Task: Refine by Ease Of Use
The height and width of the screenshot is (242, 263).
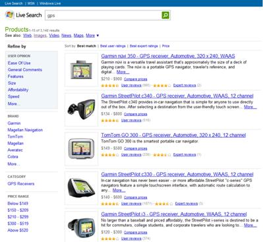Action: (19, 63)
